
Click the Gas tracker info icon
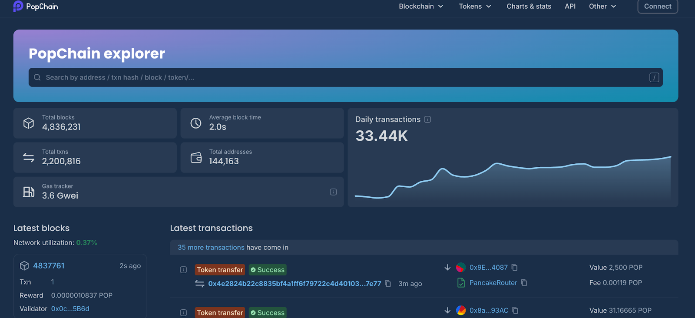coord(333,192)
